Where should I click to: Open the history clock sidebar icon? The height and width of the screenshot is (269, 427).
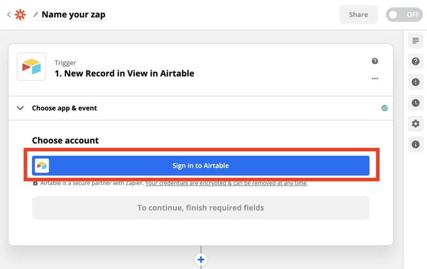point(416,103)
